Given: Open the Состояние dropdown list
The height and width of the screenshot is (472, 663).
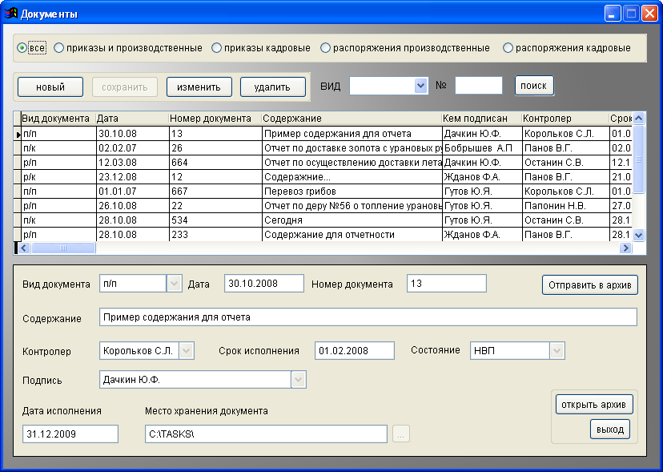Looking at the screenshot, I should 557,350.
